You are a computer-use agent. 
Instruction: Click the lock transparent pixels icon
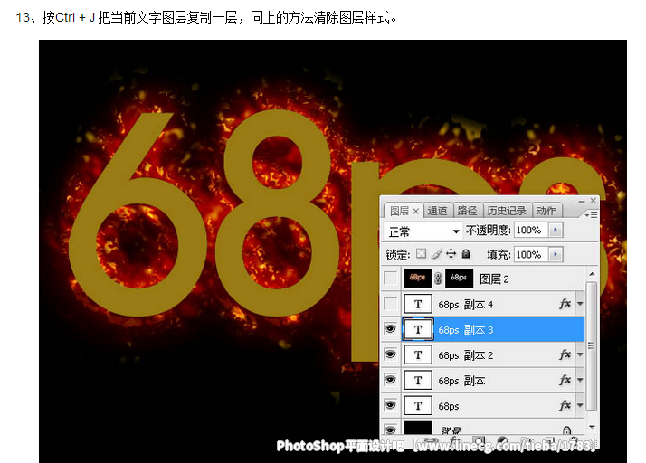420,255
